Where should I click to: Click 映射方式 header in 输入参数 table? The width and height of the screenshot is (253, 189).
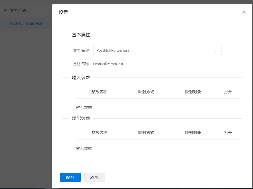pyautogui.click(x=146, y=92)
